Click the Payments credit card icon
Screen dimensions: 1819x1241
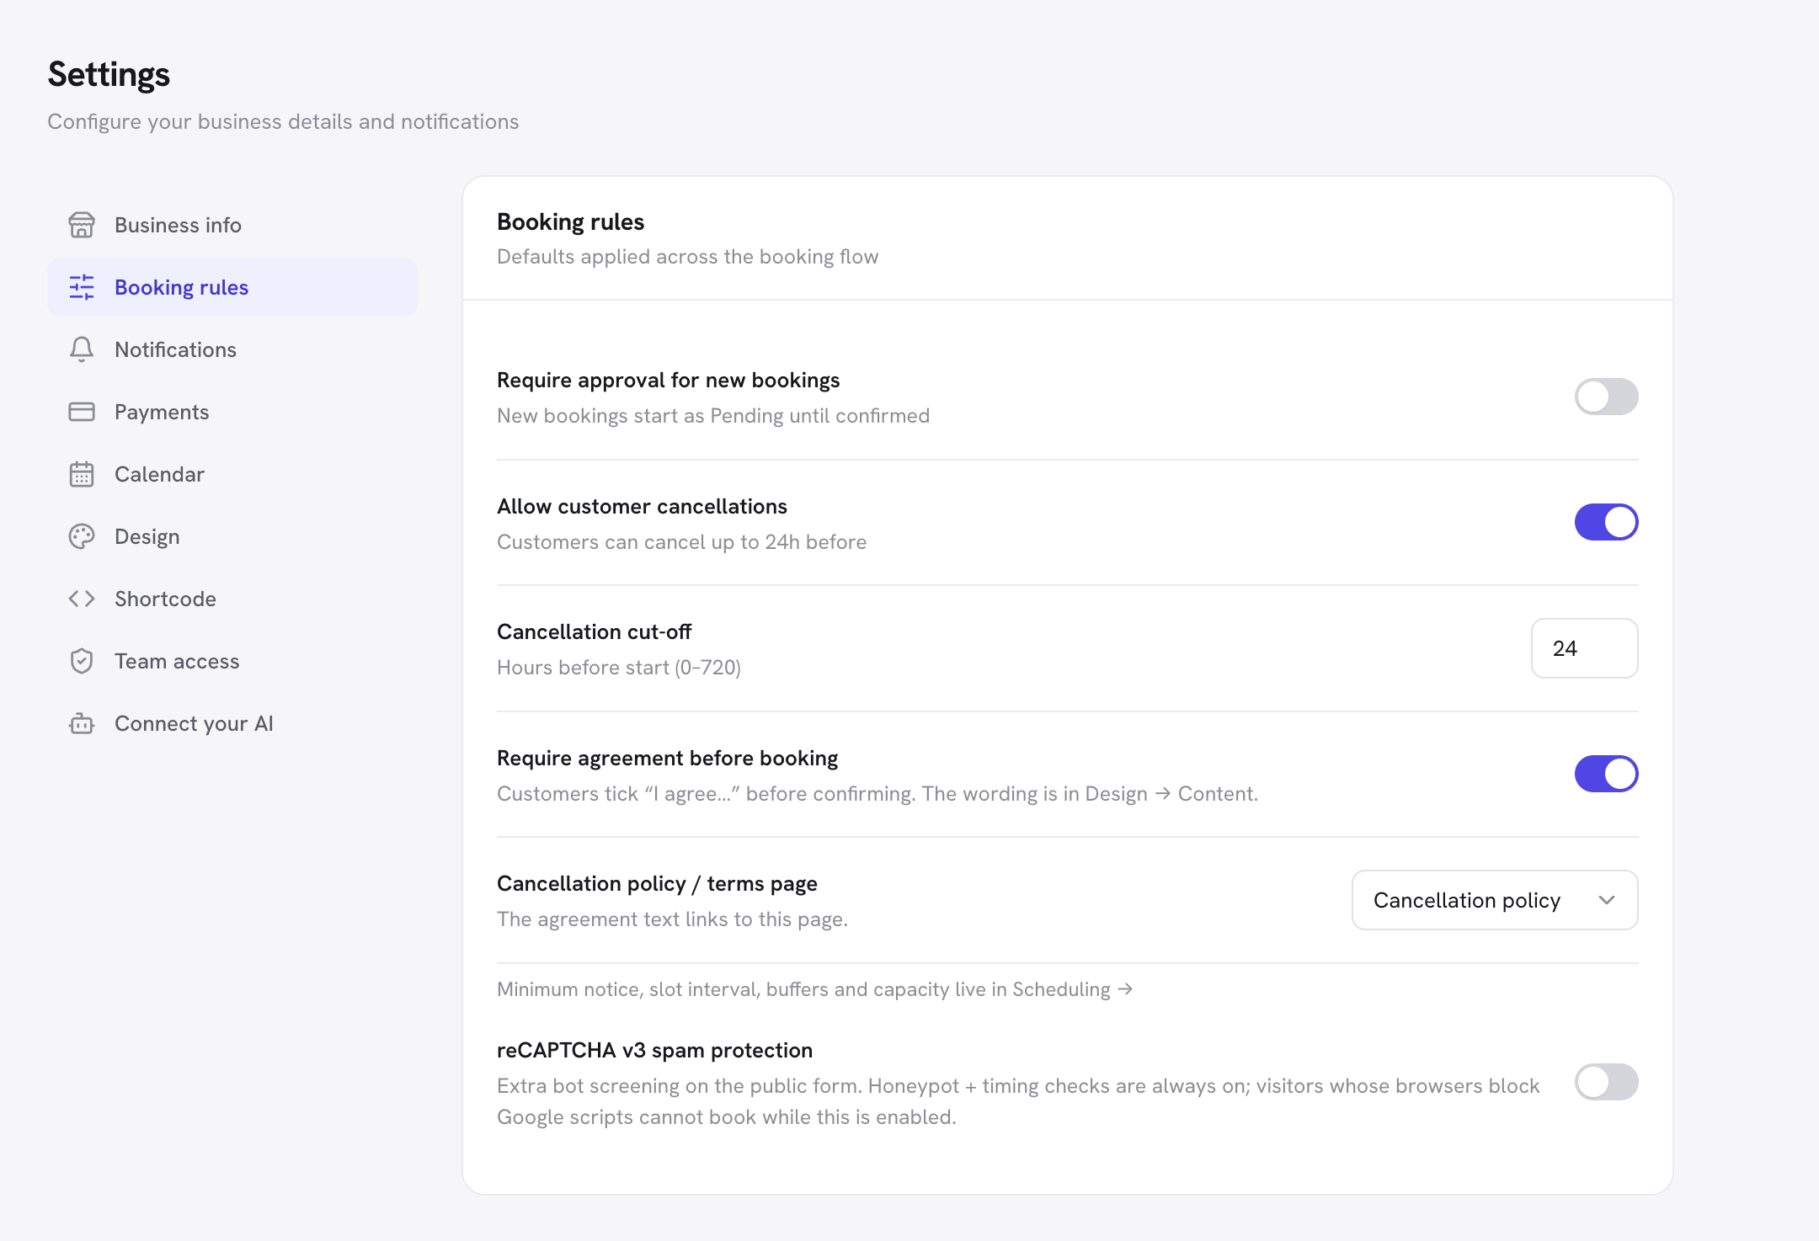pos(82,412)
